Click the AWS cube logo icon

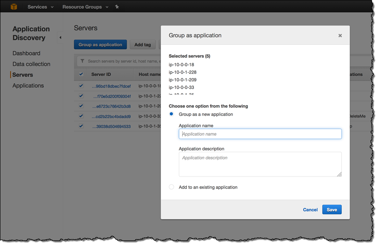[x=14, y=7]
